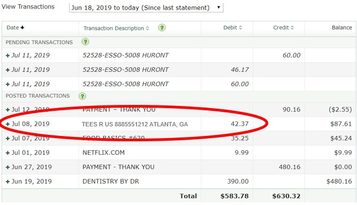Click help icon next to Posted Transactions
Viewport: 357px width, 205px height.
pos(82,96)
